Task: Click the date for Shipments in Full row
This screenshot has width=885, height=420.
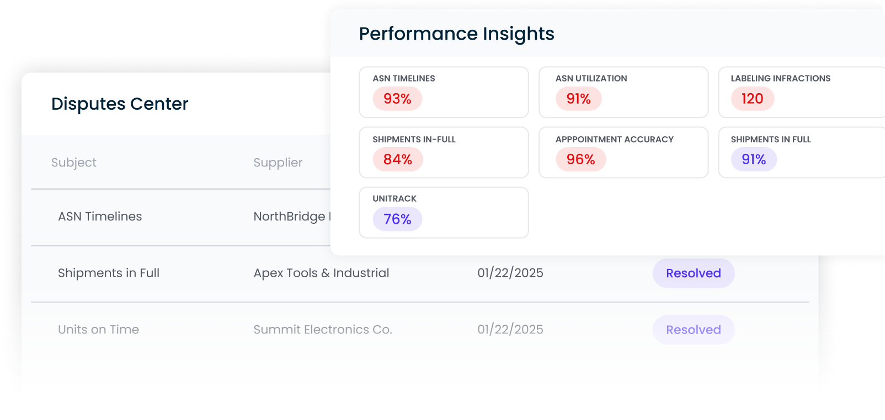Action: click(x=510, y=273)
